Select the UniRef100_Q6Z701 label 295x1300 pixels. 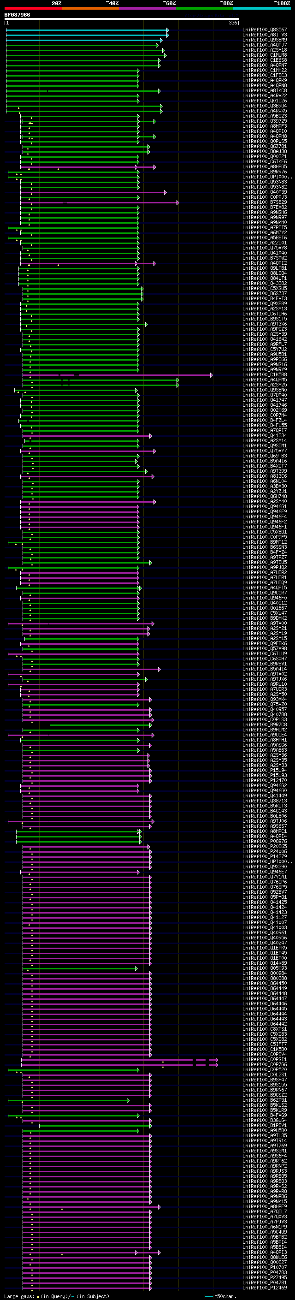pyautogui.click(x=265, y=146)
